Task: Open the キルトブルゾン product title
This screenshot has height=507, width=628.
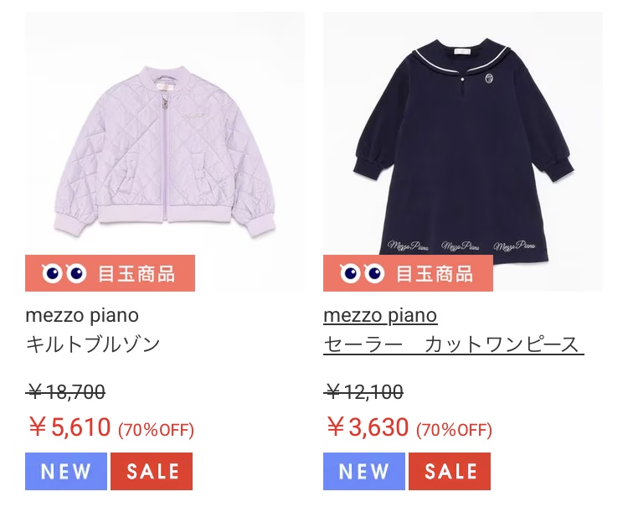Action: tap(92, 344)
